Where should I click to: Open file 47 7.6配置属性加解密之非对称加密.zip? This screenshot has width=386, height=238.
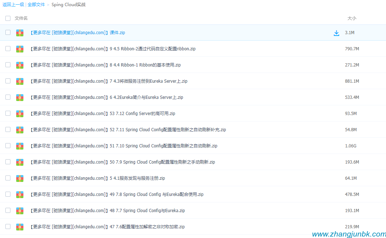(107, 227)
